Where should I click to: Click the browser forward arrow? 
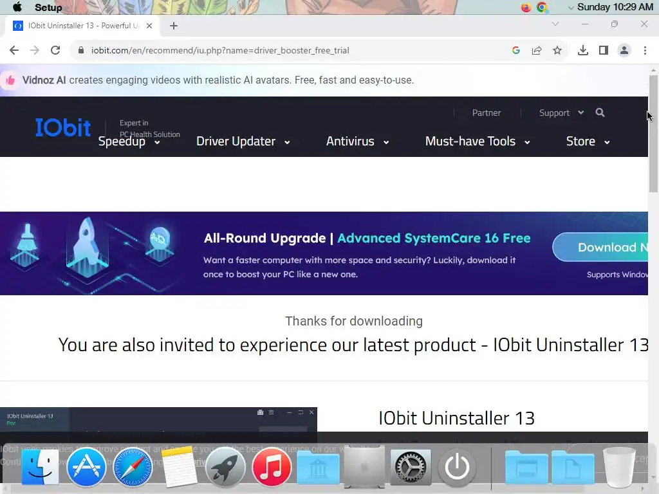(x=35, y=50)
